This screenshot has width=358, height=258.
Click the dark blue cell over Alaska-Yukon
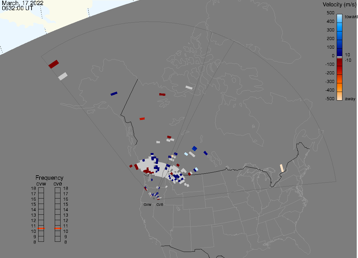point(114,94)
